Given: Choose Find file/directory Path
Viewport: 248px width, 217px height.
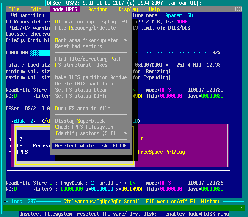Looking at the screenshot, I should click(88, 59).
